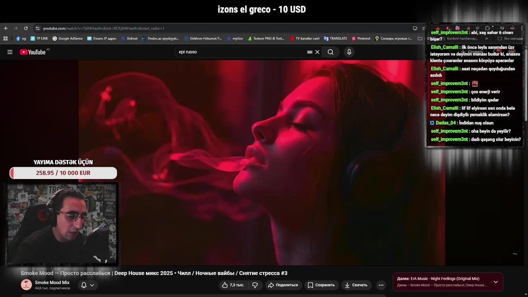This screenshot has width=528, height=297.
Task: Go to YouTube home via logo
Action: 33,52
